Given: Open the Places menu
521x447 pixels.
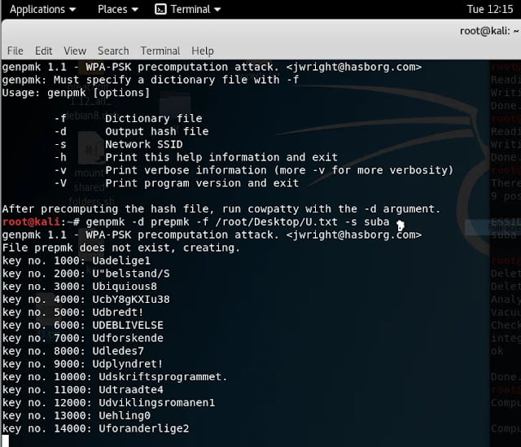Looking at the screenshot, I should pos(117,9).
